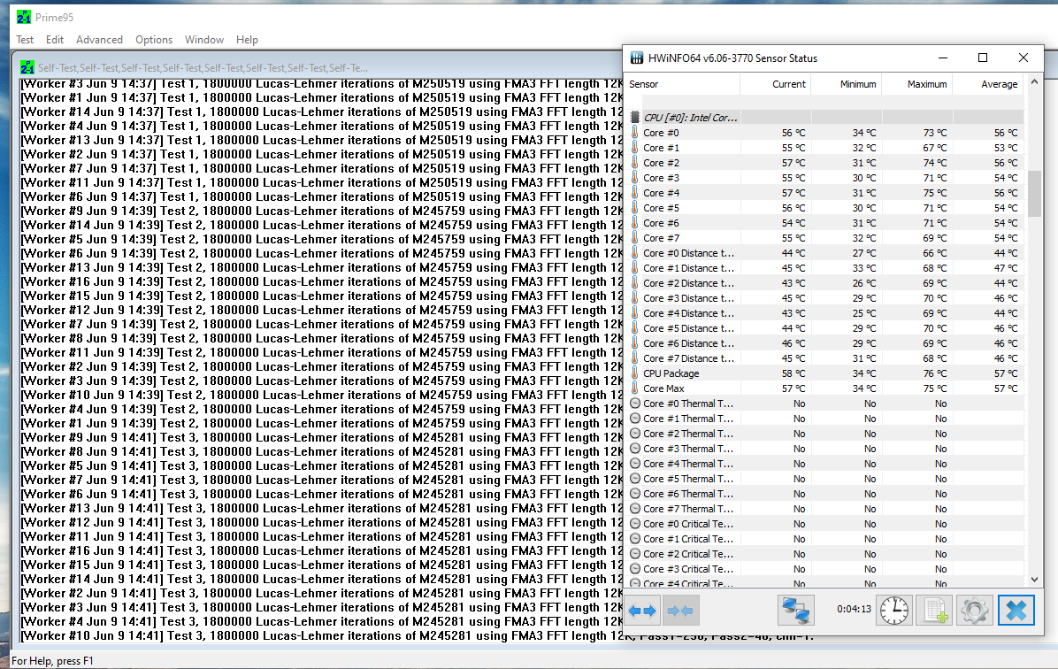Screen dimensions: 1058x669
Task: Collapse sensor columns with inward arrows button
Action: (680, 611)
